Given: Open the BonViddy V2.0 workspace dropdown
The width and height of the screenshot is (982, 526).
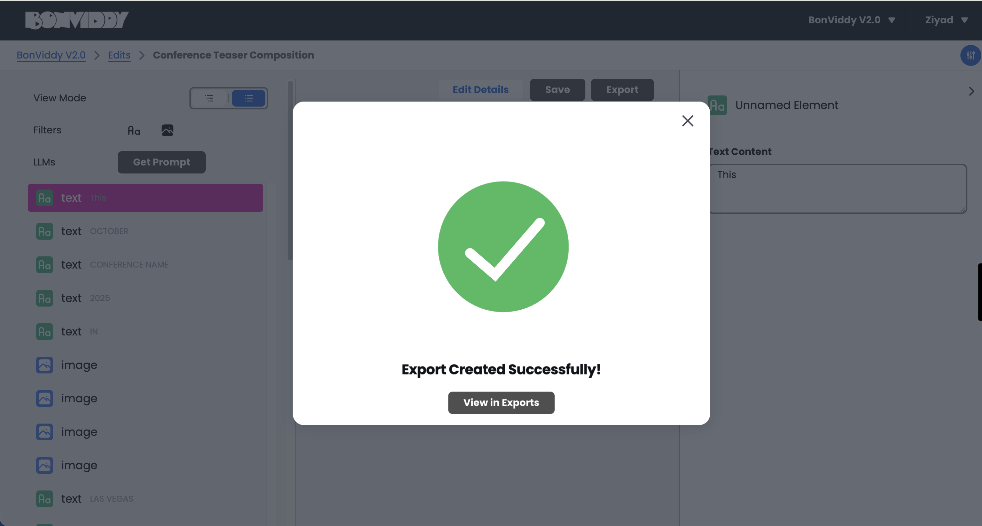Looking at the screenshot, I should [851, 20].
